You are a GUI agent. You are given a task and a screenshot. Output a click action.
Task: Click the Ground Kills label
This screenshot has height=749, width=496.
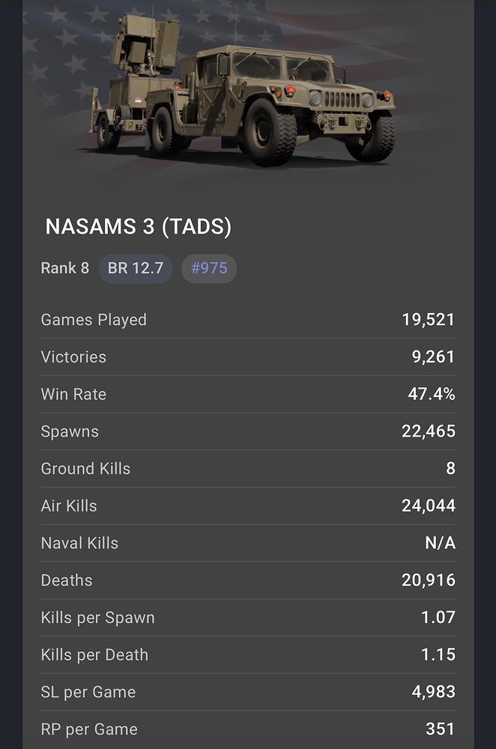(85, 469)
